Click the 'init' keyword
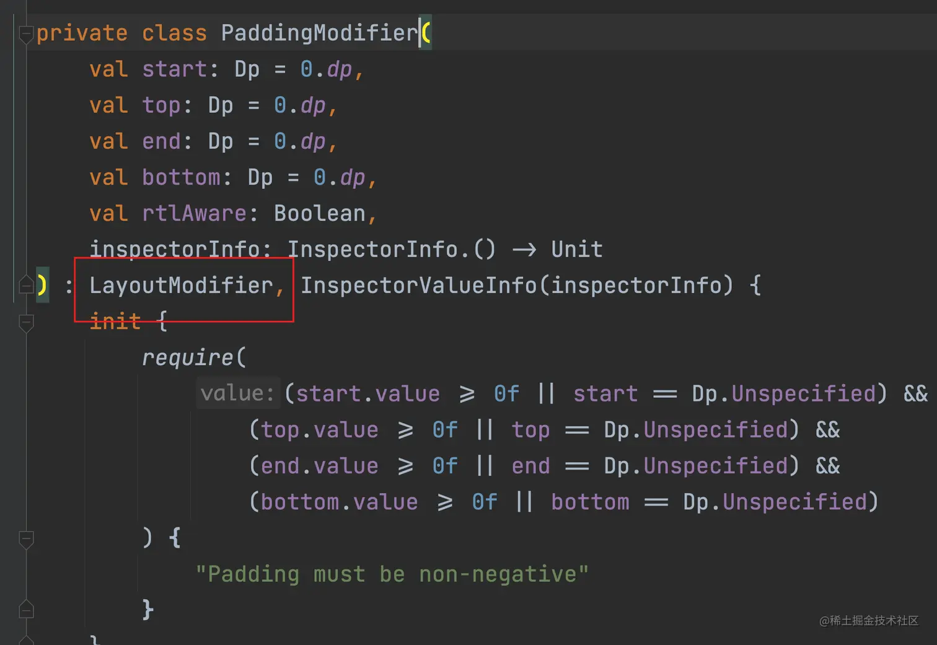This screenshot has height=645, width=937. (x=115, y=321)
